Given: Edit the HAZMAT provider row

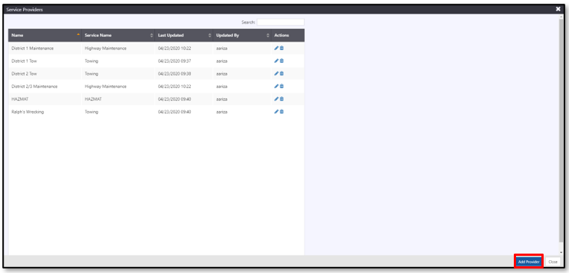Looking at the screenshot, I should point(276,99).
